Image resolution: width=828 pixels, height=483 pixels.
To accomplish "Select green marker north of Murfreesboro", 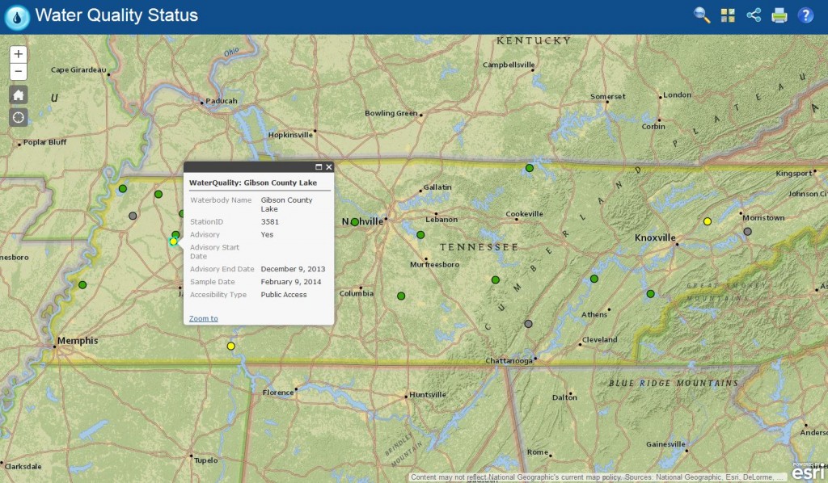I will click(420, 235).
